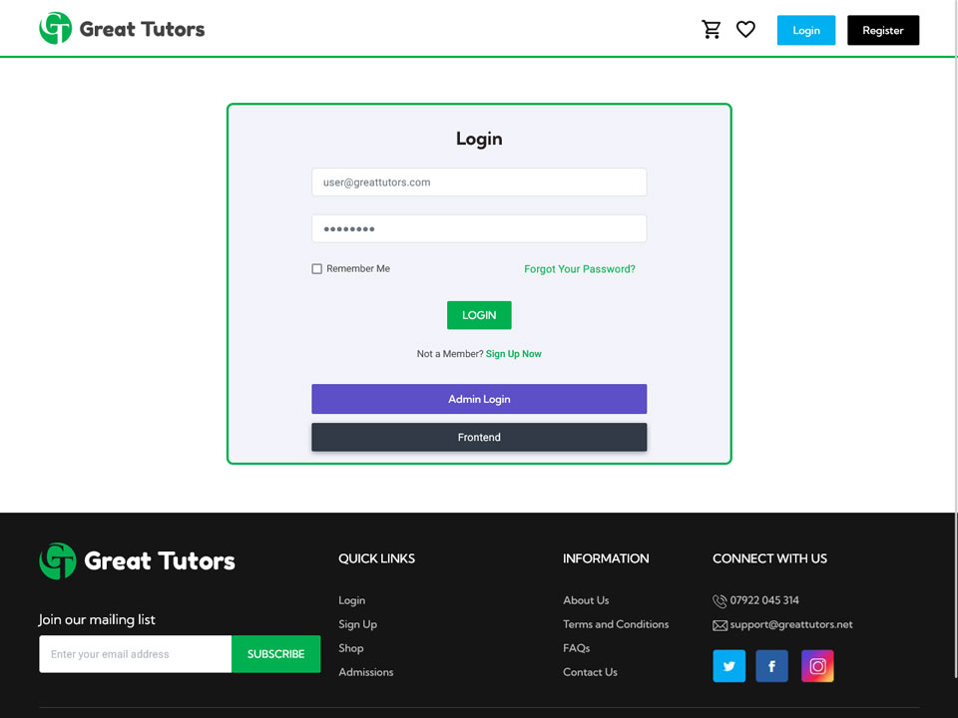The width and height of the screenshot is (958, 718).
Task: Click the black Register button
Action: 883,31
